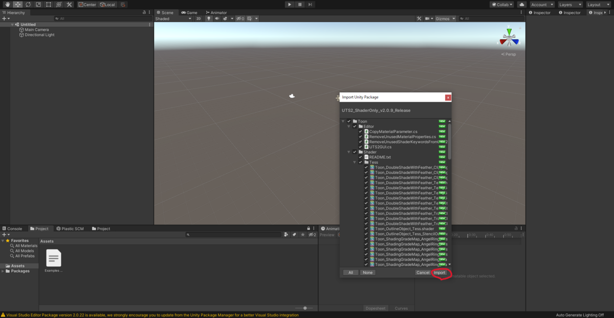Uncheck Toon_OutlineObject_Tess.shader checkbox

click(x=366, y=229)
